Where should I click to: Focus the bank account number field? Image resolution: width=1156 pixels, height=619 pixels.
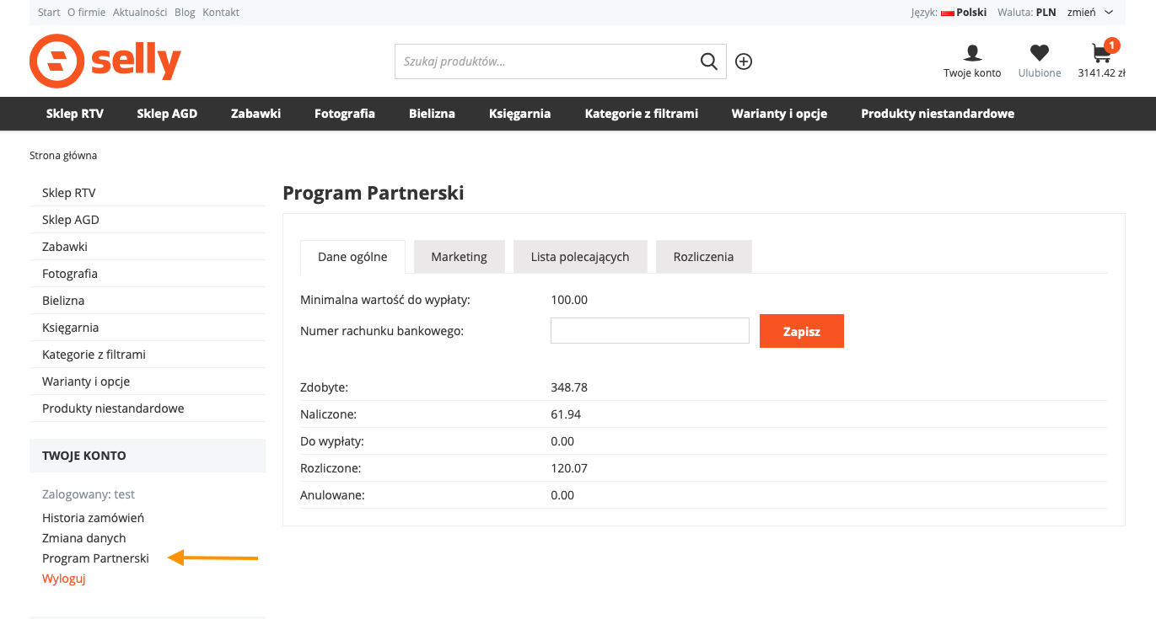[649, 331]
